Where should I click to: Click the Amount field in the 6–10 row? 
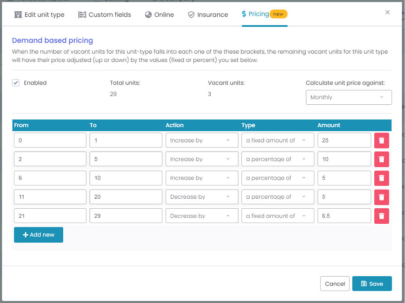344,178
